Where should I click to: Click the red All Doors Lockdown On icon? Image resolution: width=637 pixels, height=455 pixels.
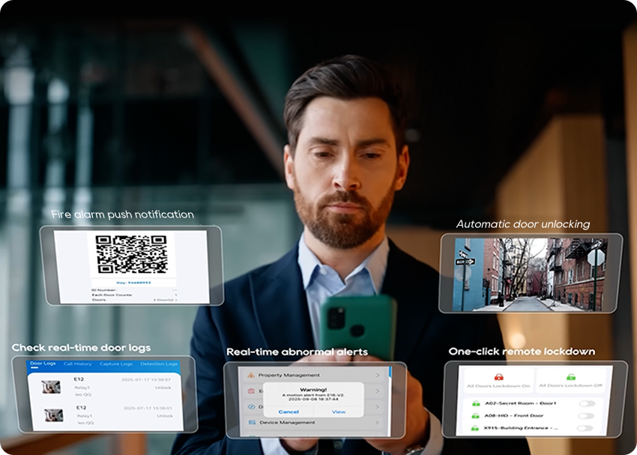click(498, 377)
